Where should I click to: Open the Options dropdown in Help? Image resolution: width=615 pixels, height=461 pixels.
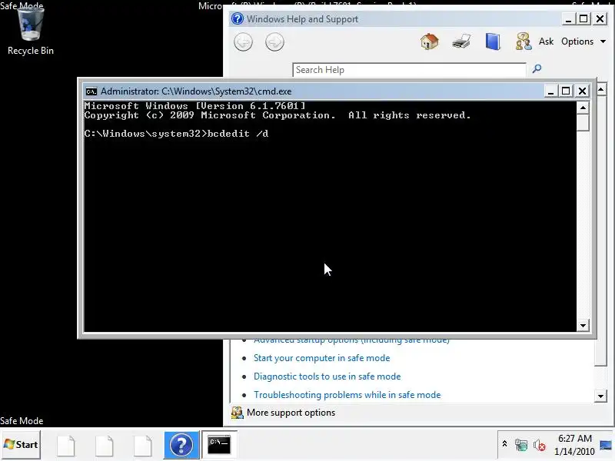(583, 41)
